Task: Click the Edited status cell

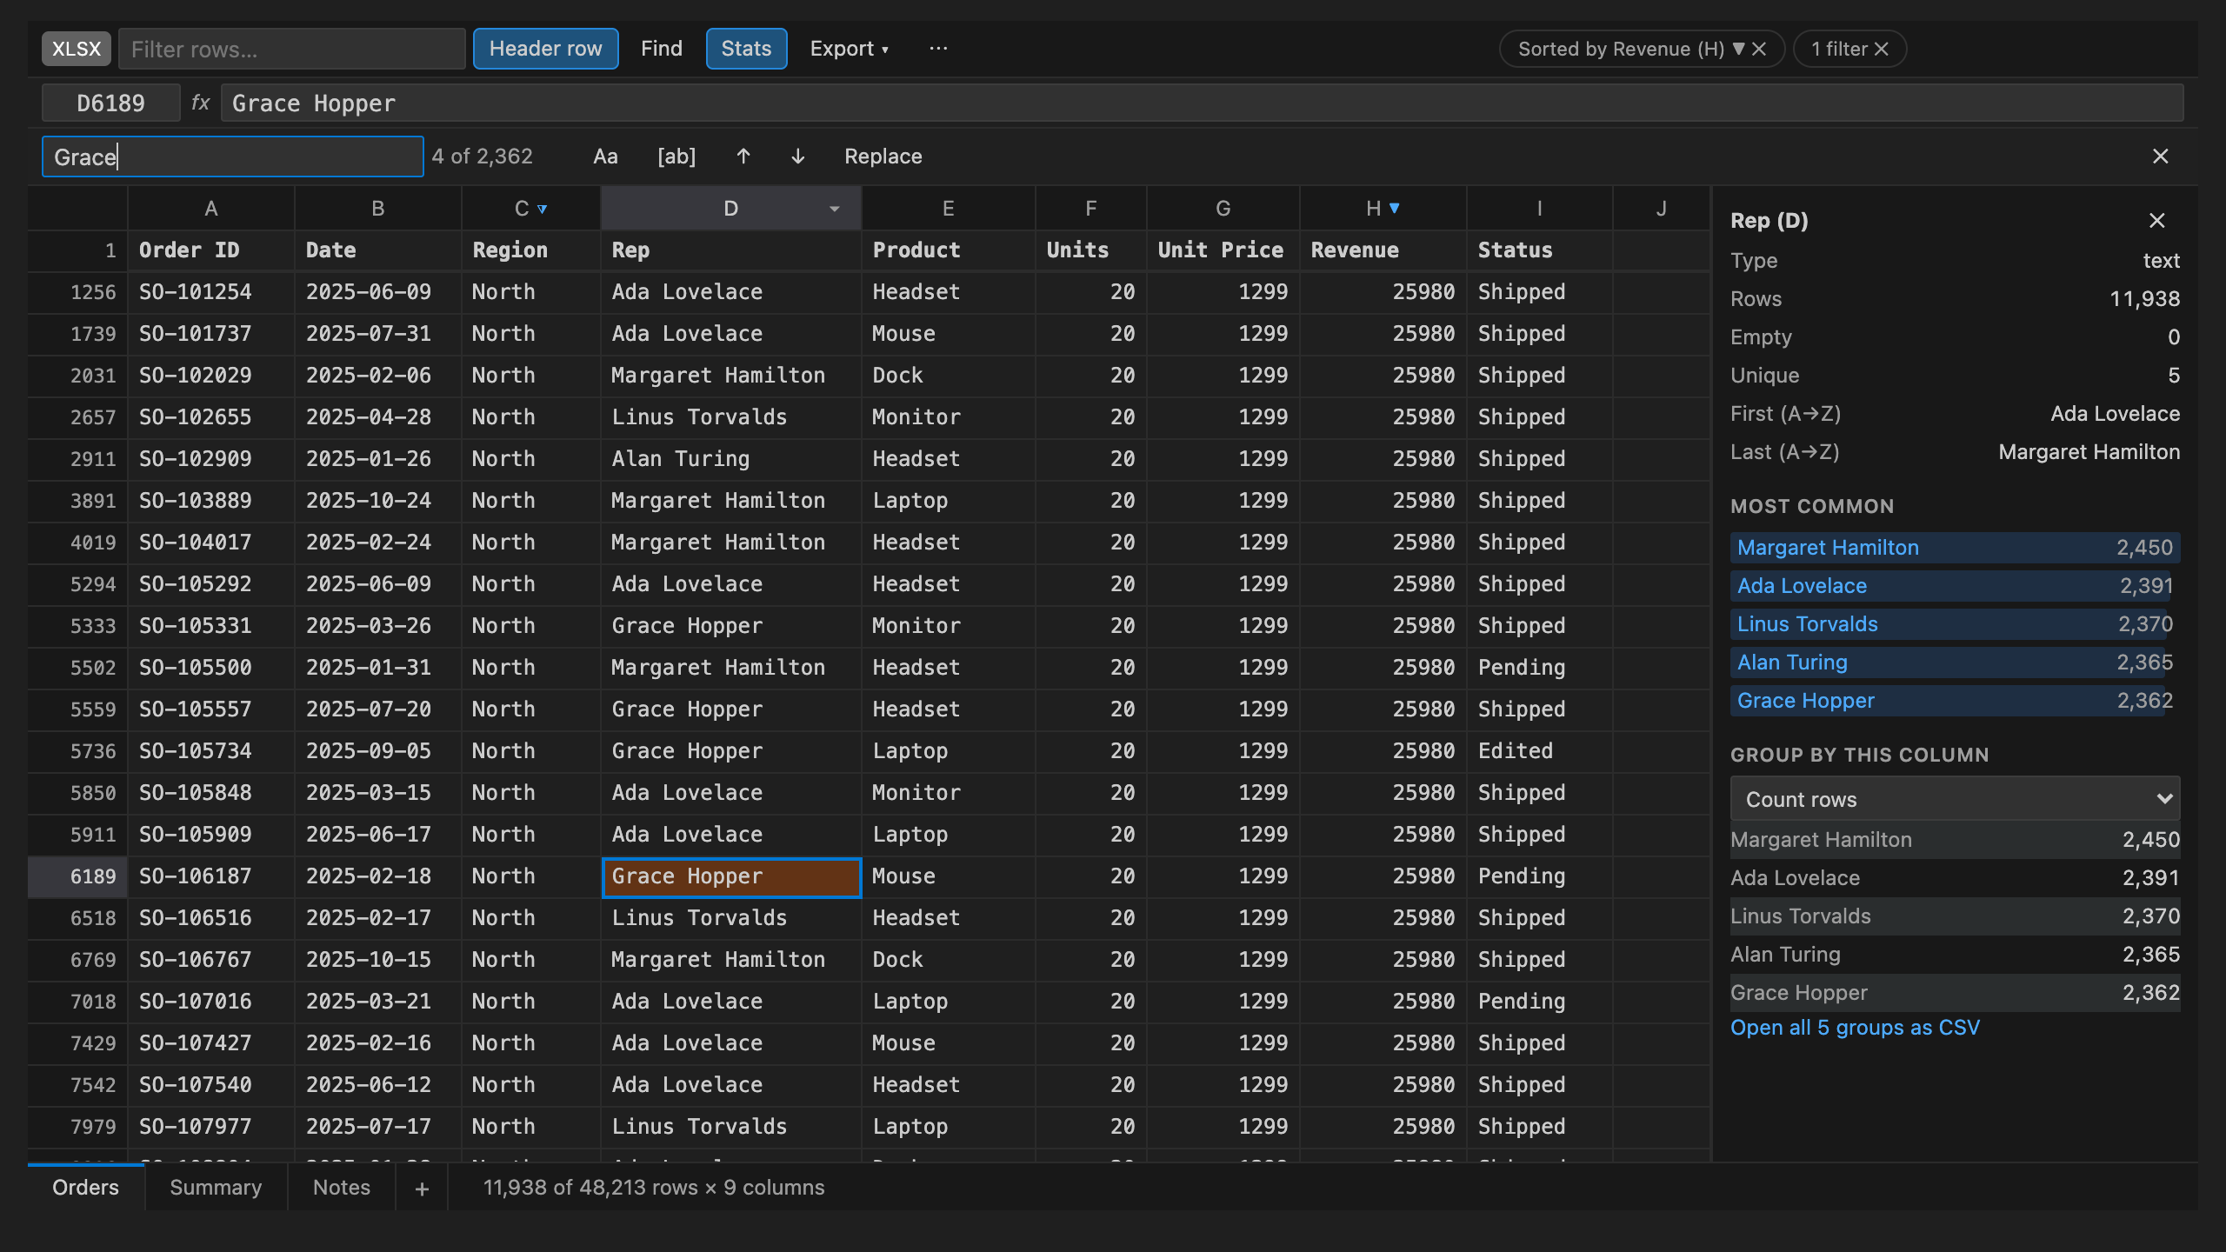Action: 1540,751
